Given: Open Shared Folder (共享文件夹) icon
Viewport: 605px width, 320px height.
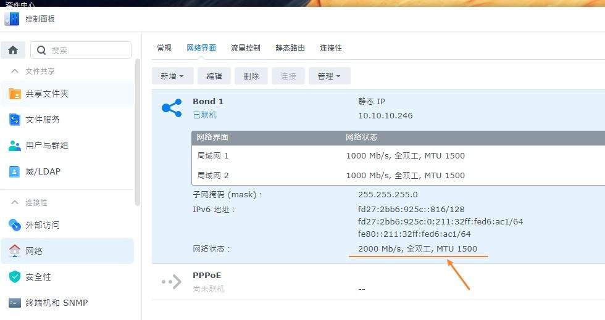Looking at the screenshot, I should pyautogui.click(x=15, y=94).
